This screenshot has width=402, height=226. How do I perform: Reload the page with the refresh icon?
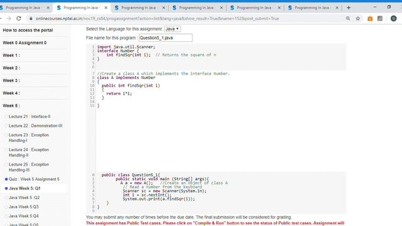click(x=19, y=18)
